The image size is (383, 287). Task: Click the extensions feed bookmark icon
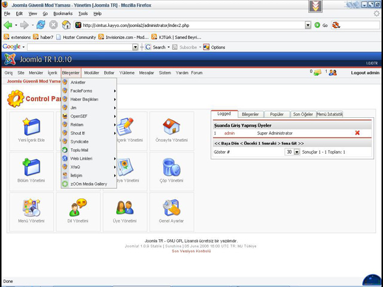(7, 37)
